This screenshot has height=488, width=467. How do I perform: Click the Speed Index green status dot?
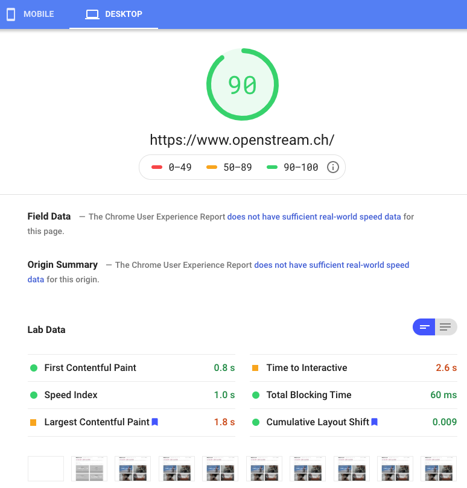34,395
